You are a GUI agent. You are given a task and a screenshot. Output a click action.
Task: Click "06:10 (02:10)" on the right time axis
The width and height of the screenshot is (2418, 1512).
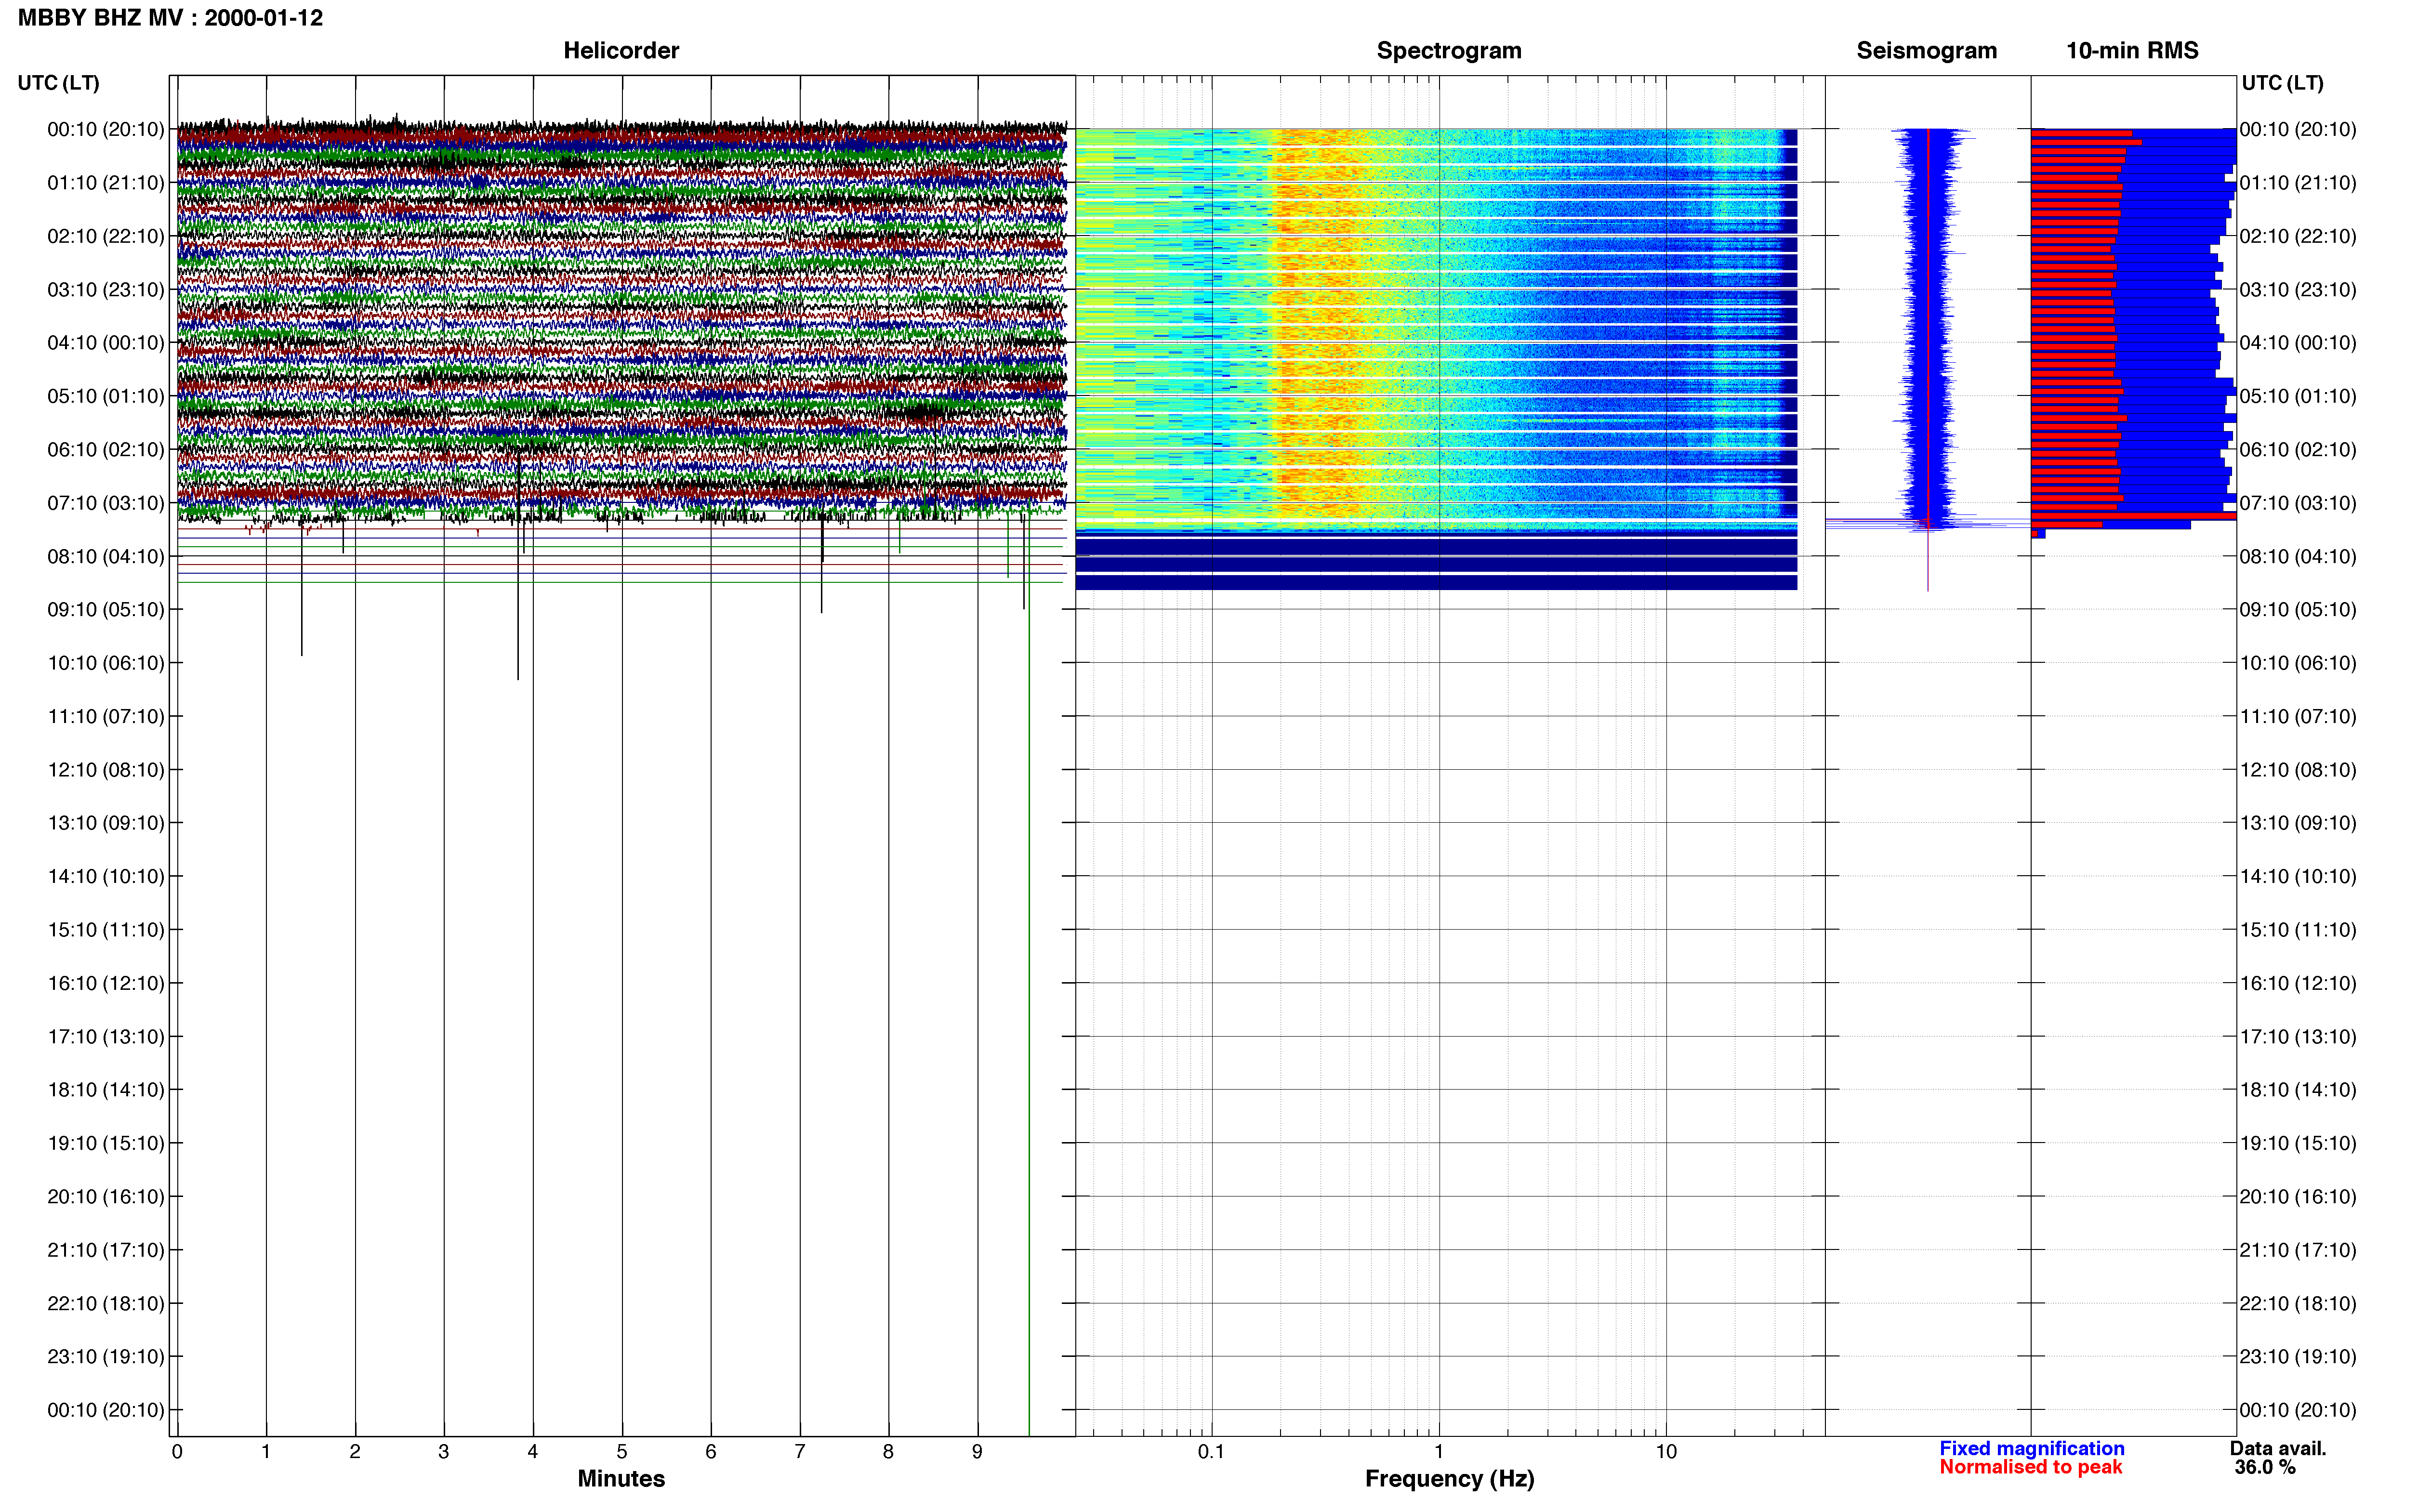pyautogui.click(x=2298, y=450)
